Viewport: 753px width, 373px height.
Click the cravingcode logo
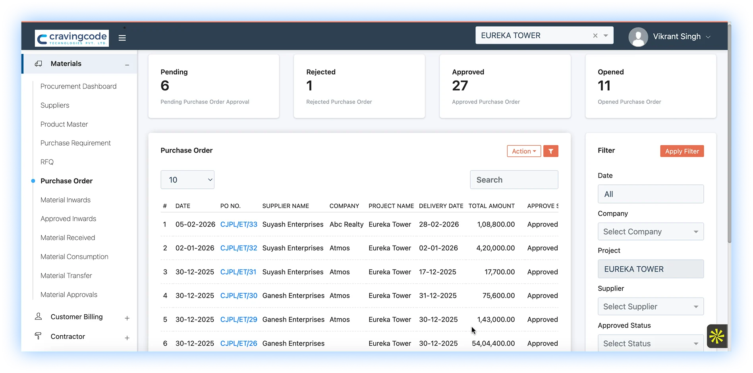(72, 38)
